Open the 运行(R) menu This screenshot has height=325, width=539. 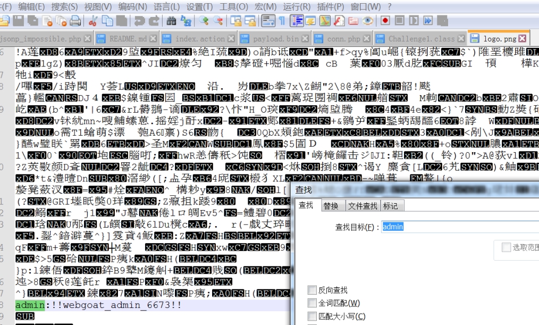click(x=297, y=6)
